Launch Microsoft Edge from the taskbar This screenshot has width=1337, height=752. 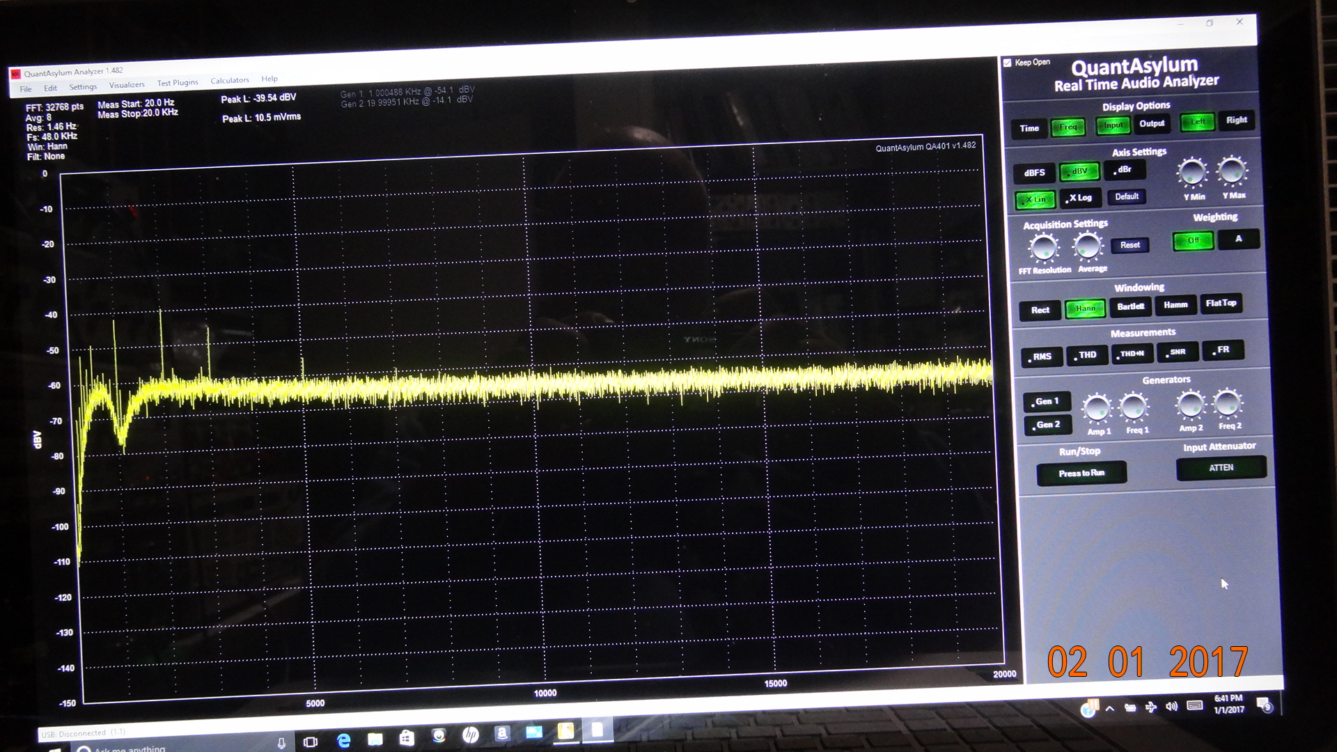point(343,740)
